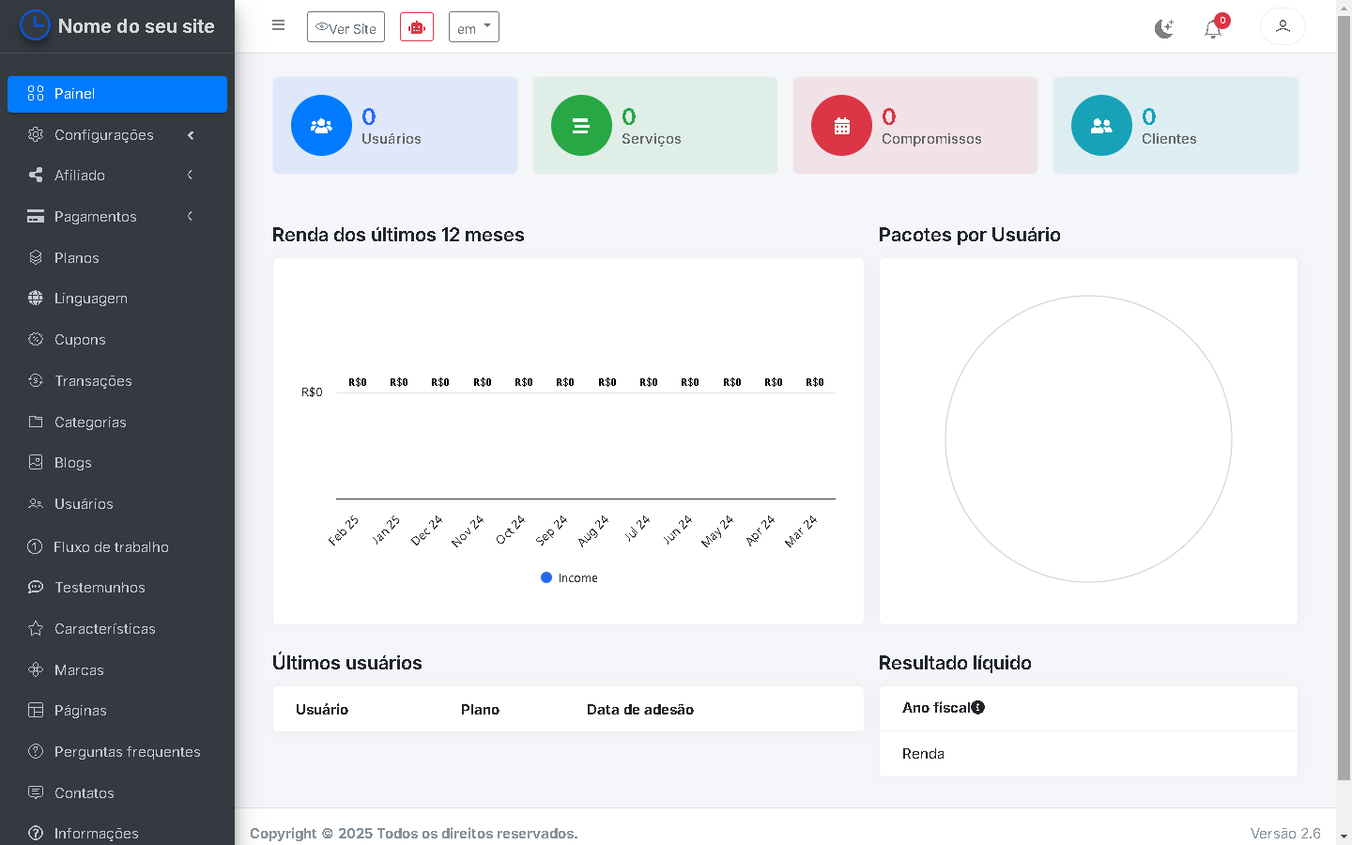Click the red Compromissos calendar icon

[x=841, y=126]
